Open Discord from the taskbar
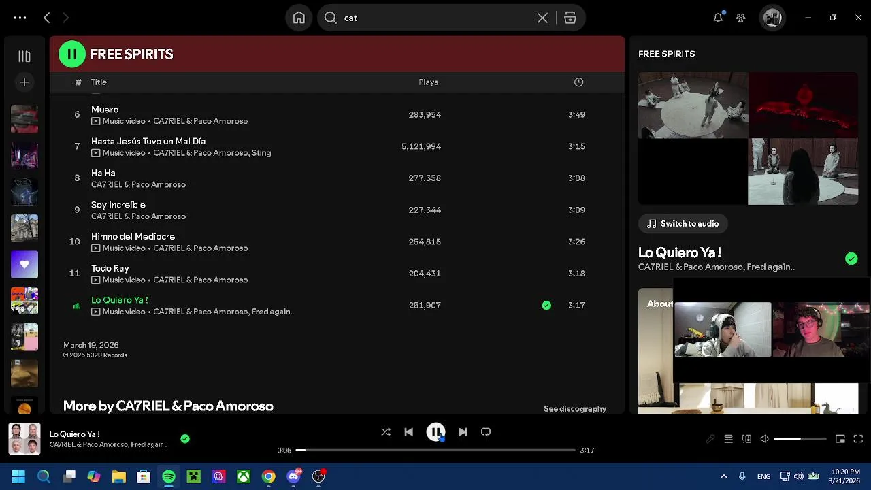 (293, 476)
